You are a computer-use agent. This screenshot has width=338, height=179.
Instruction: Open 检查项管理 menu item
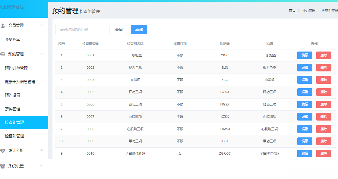pyautogui.click(x=14, y=136)
